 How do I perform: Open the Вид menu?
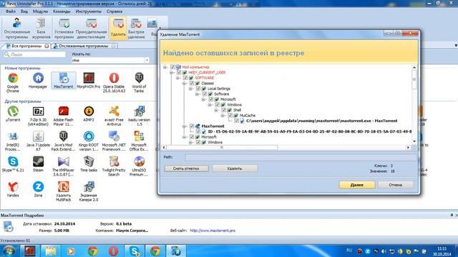click(24, 11)
